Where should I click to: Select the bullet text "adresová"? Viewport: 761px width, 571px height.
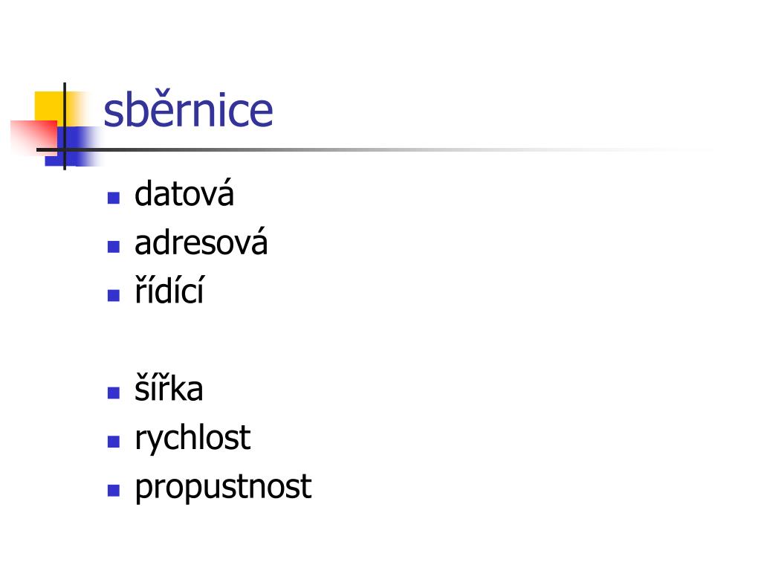pos(201,242)
